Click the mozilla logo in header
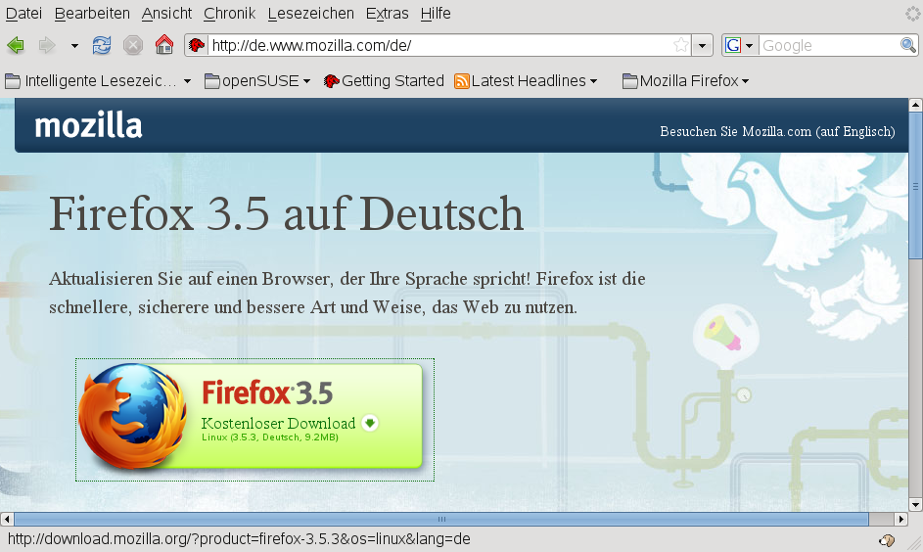Image resolution: width=923 pixels, height=552 pixels. 88,125
